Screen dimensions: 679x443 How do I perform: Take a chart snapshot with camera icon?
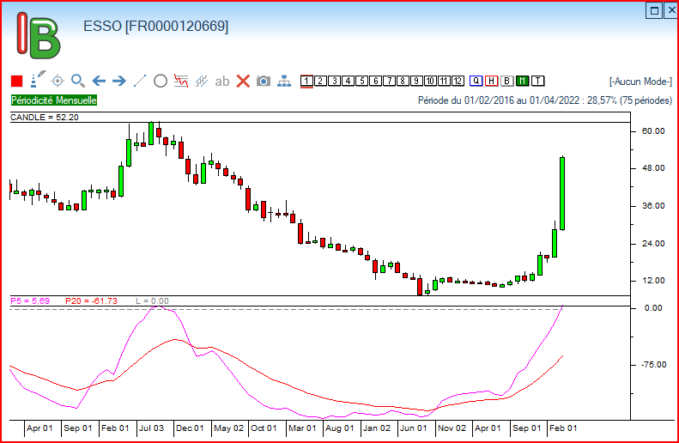(x=264, y=81)
